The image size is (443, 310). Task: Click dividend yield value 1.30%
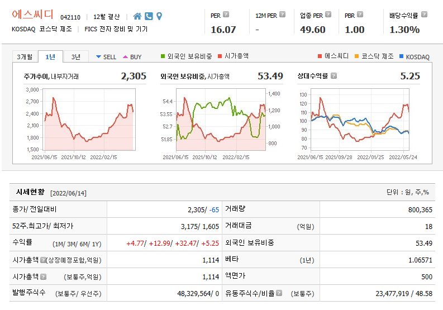click(404, 30)
